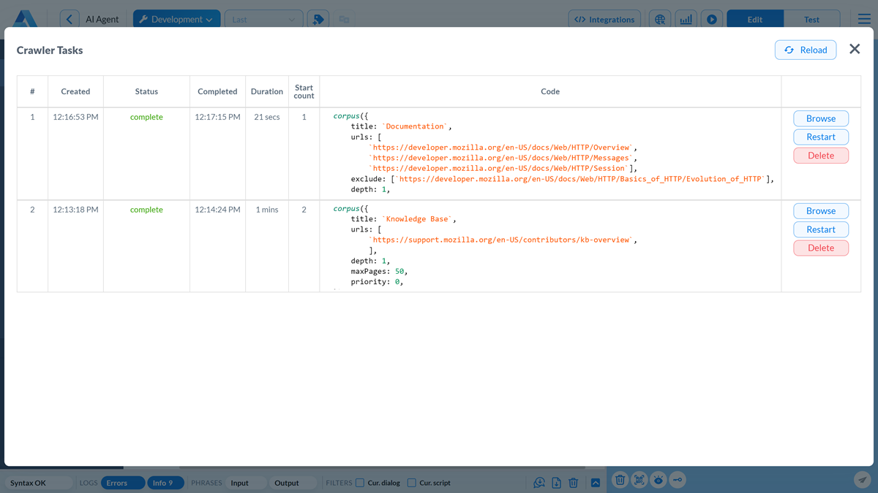878x493 pixels.
Task: Open the hamburger menu top right
Action: point(863,19)
